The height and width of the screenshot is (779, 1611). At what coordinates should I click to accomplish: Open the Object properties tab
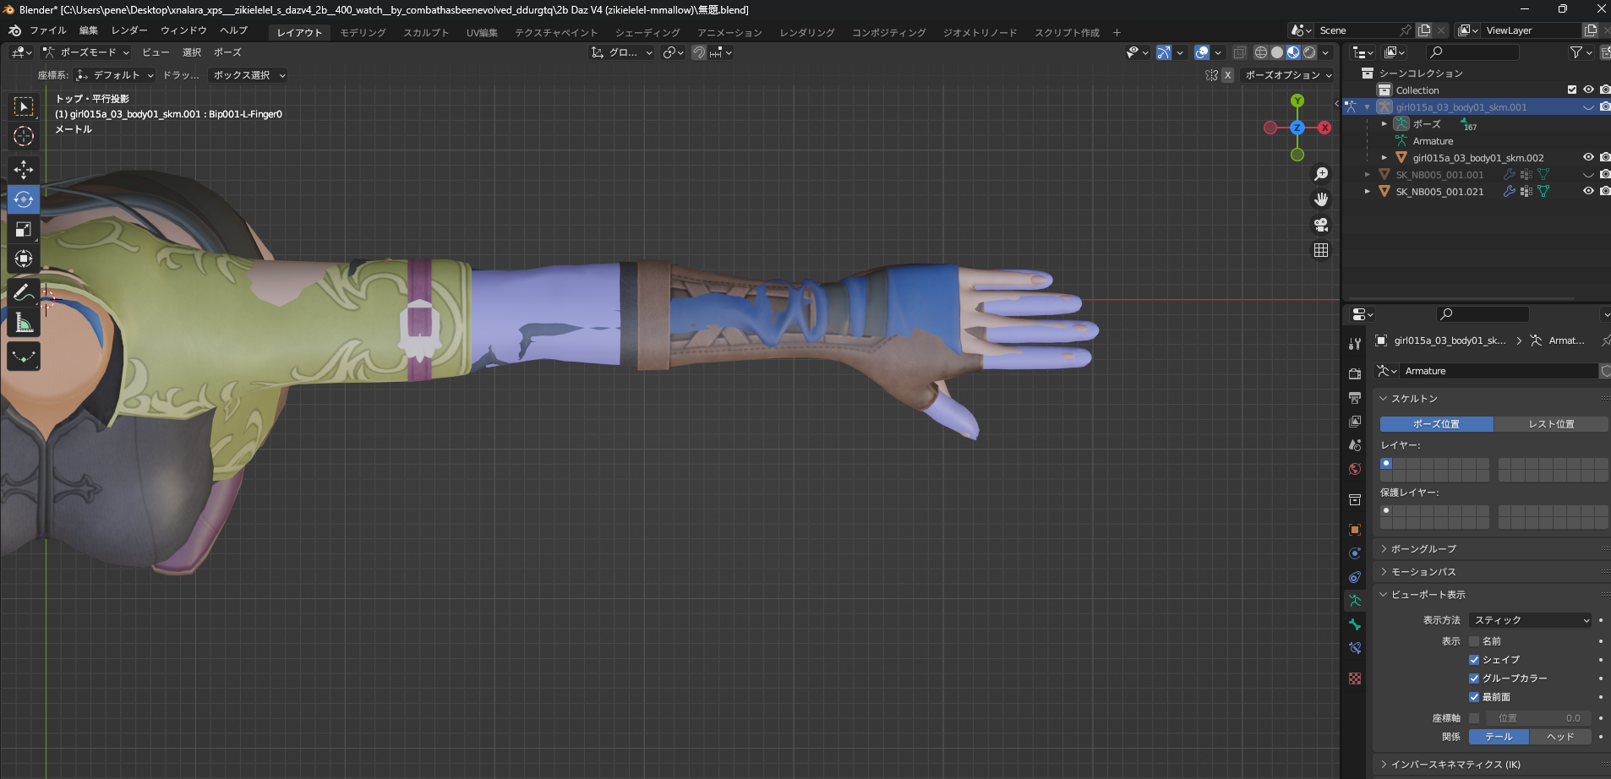point(1355,530)
